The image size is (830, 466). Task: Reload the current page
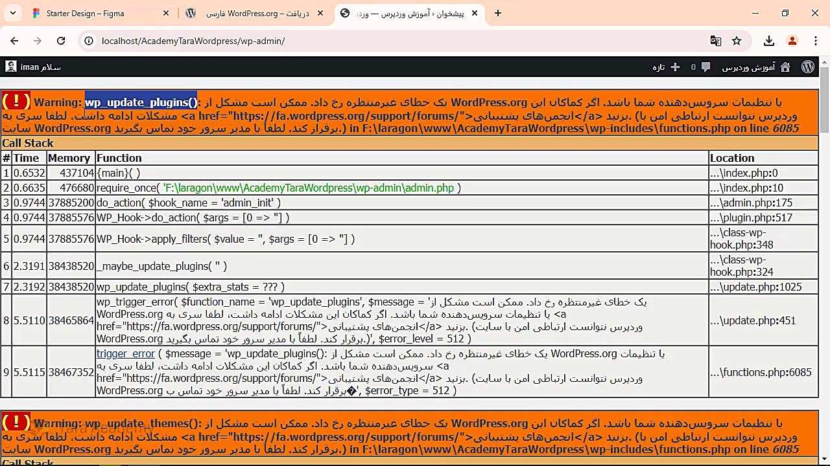61,41
